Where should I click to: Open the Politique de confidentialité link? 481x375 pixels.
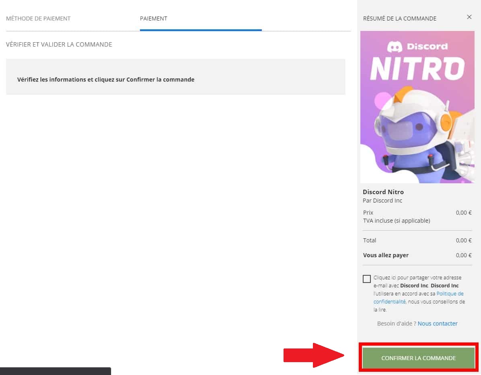pos(418,297)
